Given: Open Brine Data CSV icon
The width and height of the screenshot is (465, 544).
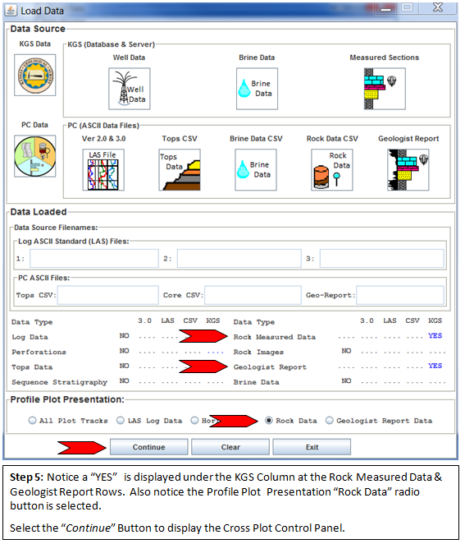Looking at the screenshot, I should coord(258,171).
